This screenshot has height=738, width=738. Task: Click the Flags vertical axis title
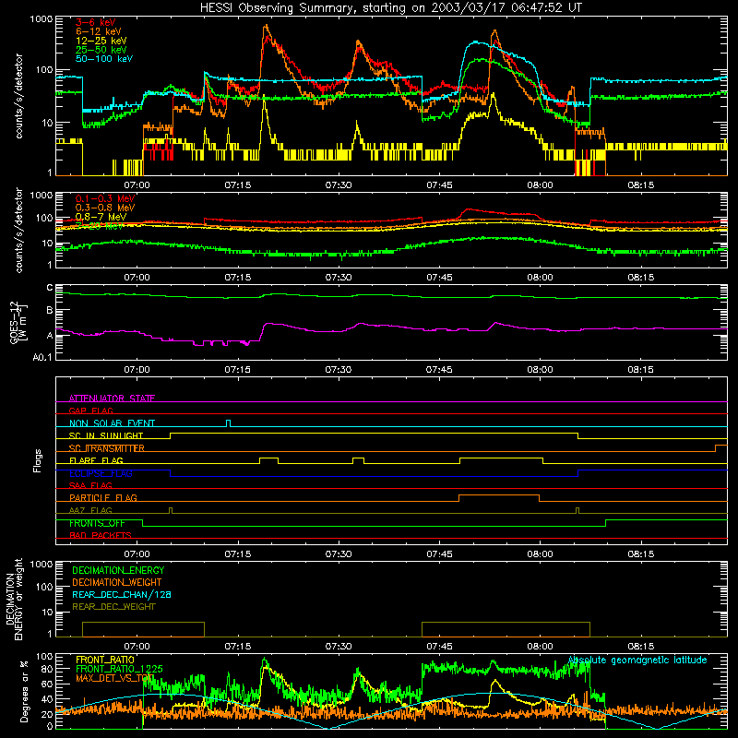(38, 460)
